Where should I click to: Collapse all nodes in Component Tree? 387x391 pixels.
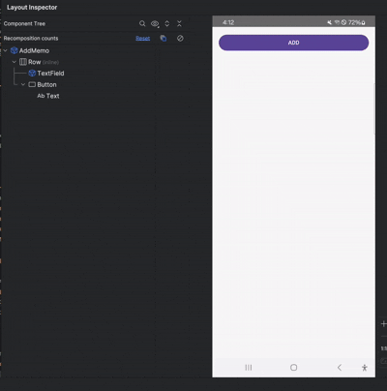click(x=179, y=23)
